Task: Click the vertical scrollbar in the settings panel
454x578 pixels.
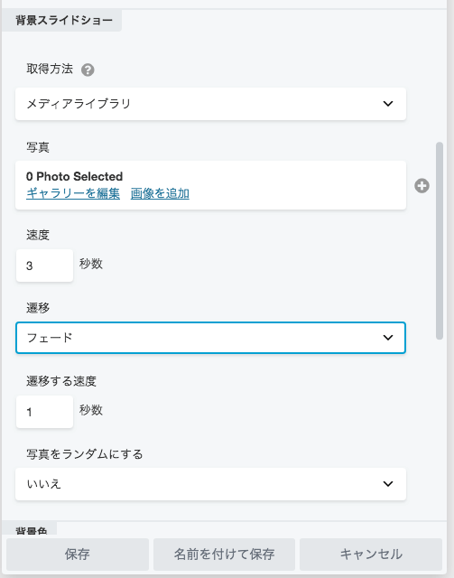Action: point(439,241)
